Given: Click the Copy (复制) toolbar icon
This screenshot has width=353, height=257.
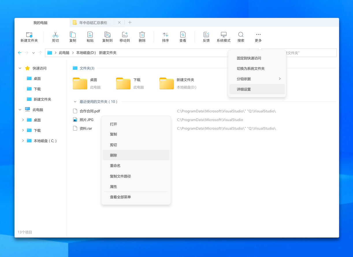Looking at the screenshot, I should [73, 35].
